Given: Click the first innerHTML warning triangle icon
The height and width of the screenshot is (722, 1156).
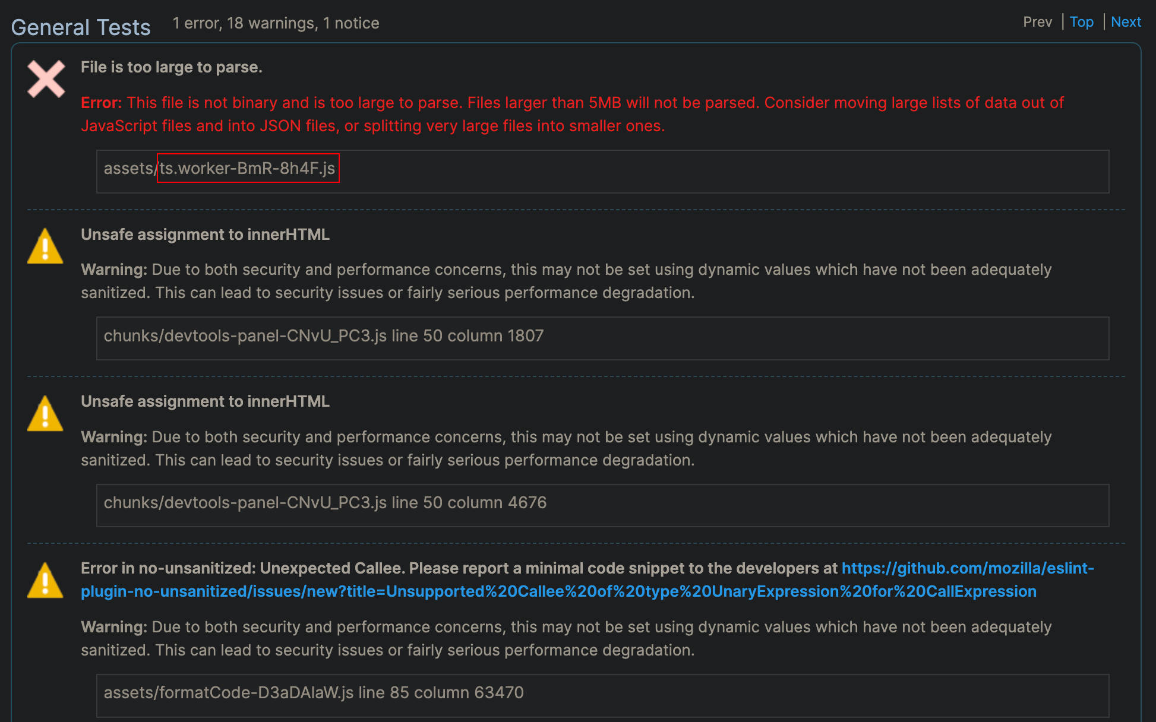Looking at the screenshot, I should click(x=45, y=246).
